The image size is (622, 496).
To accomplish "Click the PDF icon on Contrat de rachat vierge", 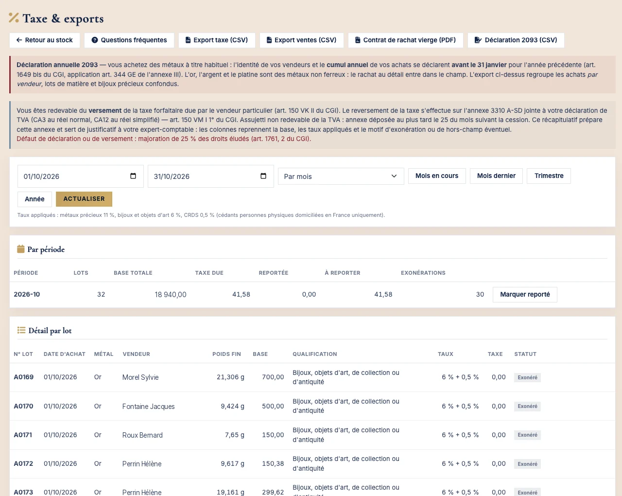I will click(358, 40).
